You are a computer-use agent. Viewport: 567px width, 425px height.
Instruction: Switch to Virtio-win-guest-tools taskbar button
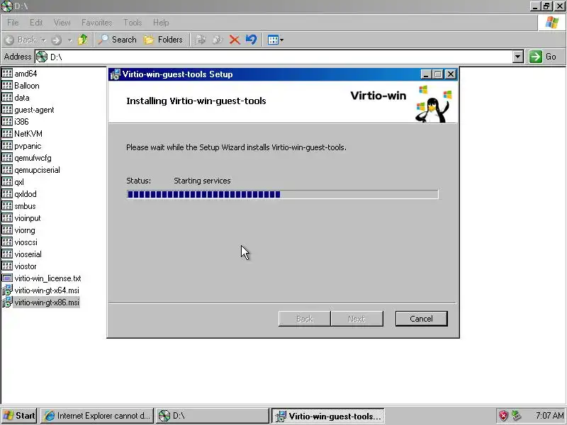coord(327,416)
